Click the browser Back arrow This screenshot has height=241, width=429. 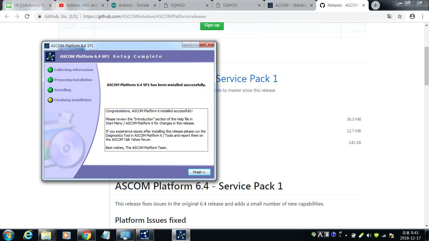(x=7, y=16)
